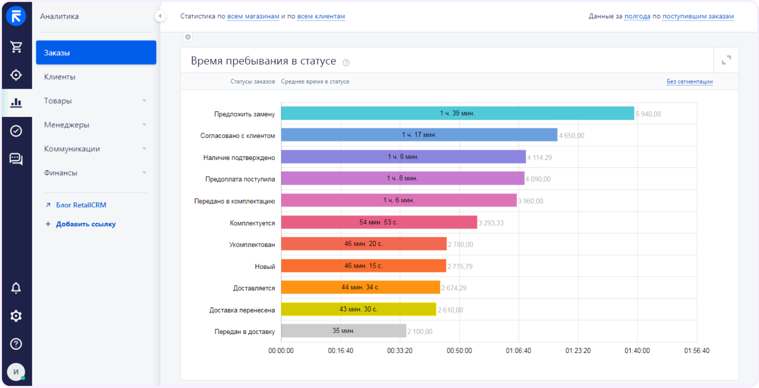Click the 4 114,29 value label
The height and width of the screenshot is (388, 759).
click(540, 158)
